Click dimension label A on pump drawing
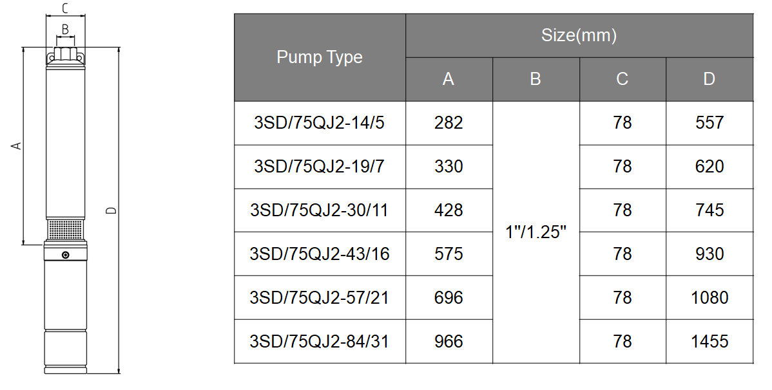The height and width of the screenshot is (390, 772). [17, 145]
